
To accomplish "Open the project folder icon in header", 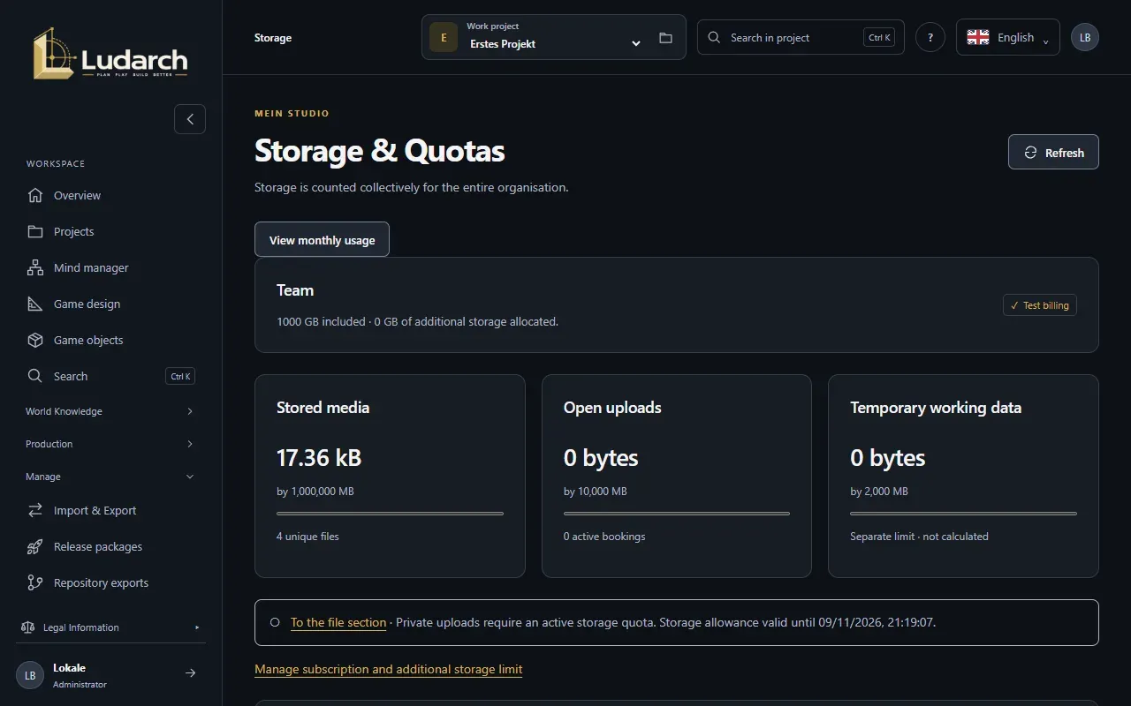I will pos(665,38).
